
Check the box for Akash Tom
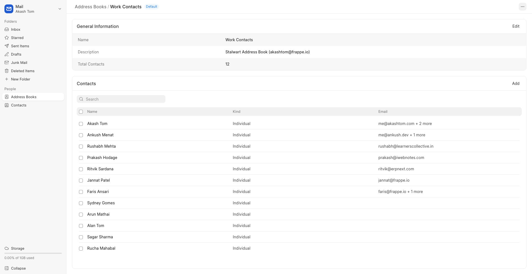pyautogui.click(x=81, y=124)
